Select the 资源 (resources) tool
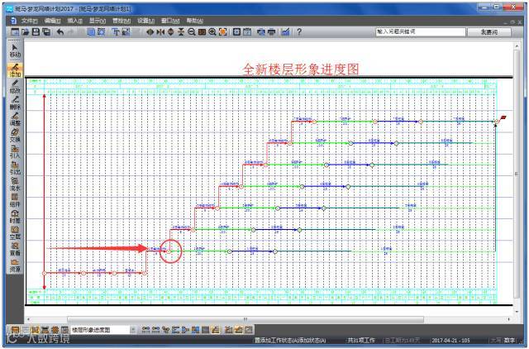 [x=15, y=265]
